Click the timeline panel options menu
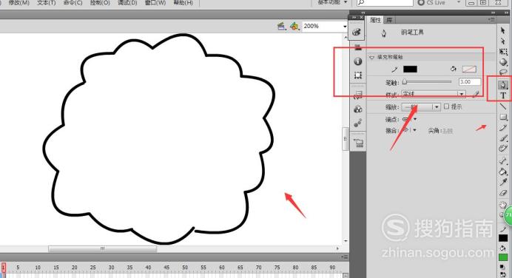Image resolution: width=512 pixels, height=278 pixels. click(344, 257)
